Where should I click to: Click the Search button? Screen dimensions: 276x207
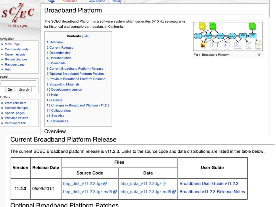(24, 89)
